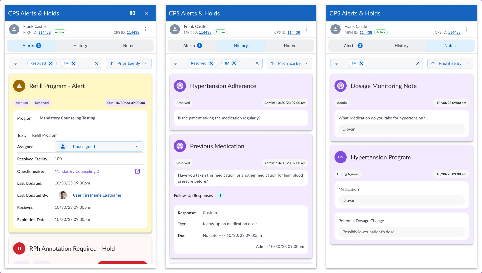Click the filter icon in the Notes panel

[337, 63]
